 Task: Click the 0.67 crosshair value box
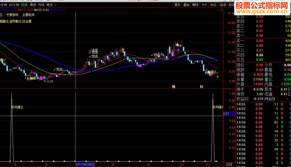click(x=229, y=114)
